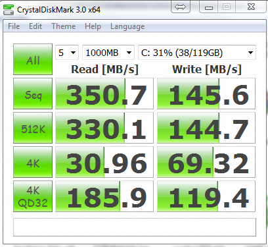Click the CrystalDiskMark app icon in title bar
This screenshot has height=247, width=268.
coord(9,10)
